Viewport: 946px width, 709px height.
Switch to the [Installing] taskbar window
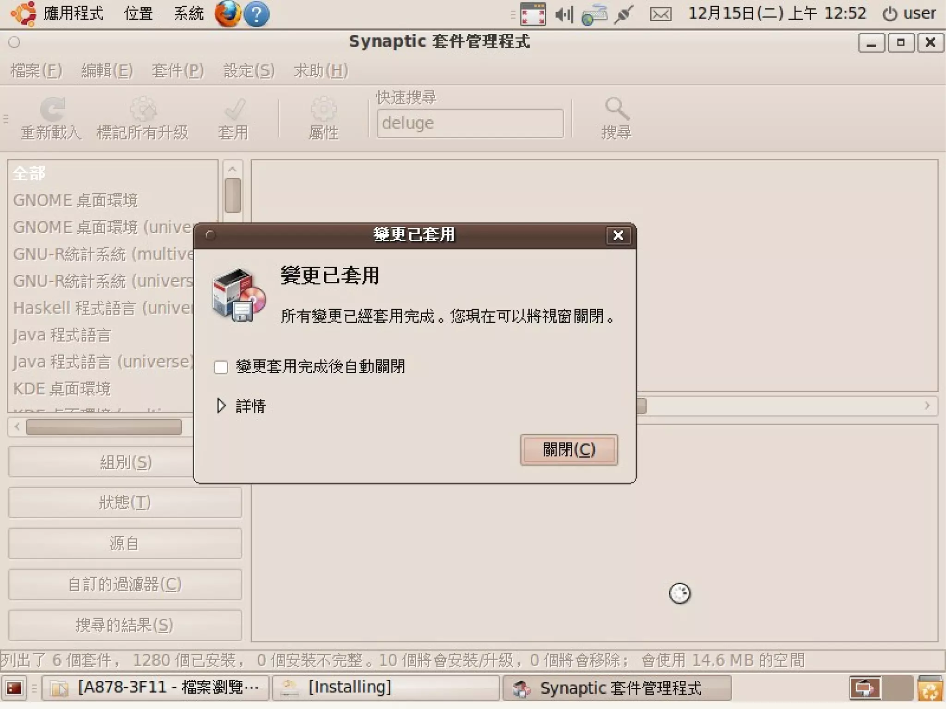[386, 688]
